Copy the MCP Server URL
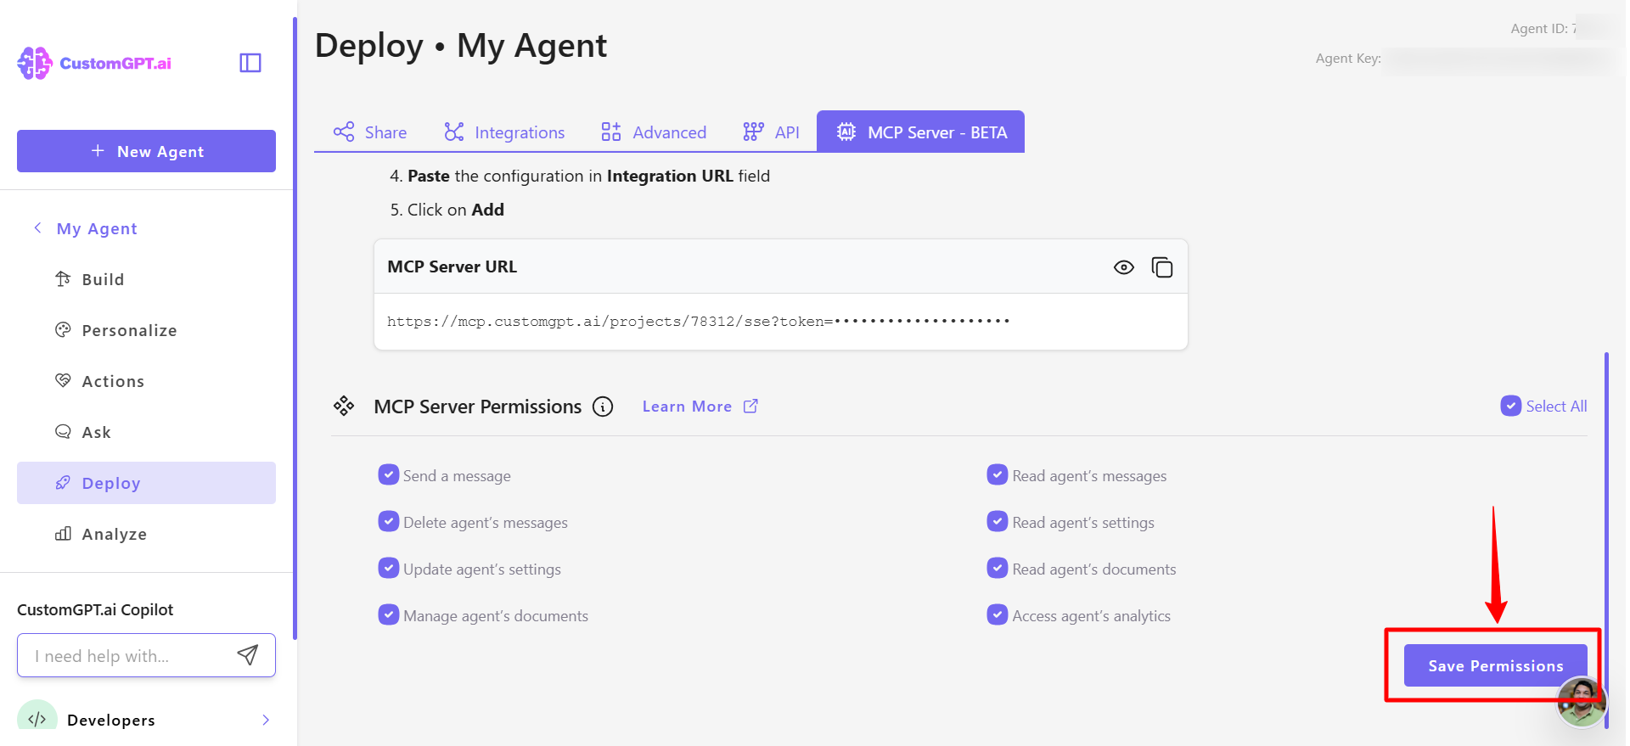This screenshot has width=1630, height=746. 1162,267
